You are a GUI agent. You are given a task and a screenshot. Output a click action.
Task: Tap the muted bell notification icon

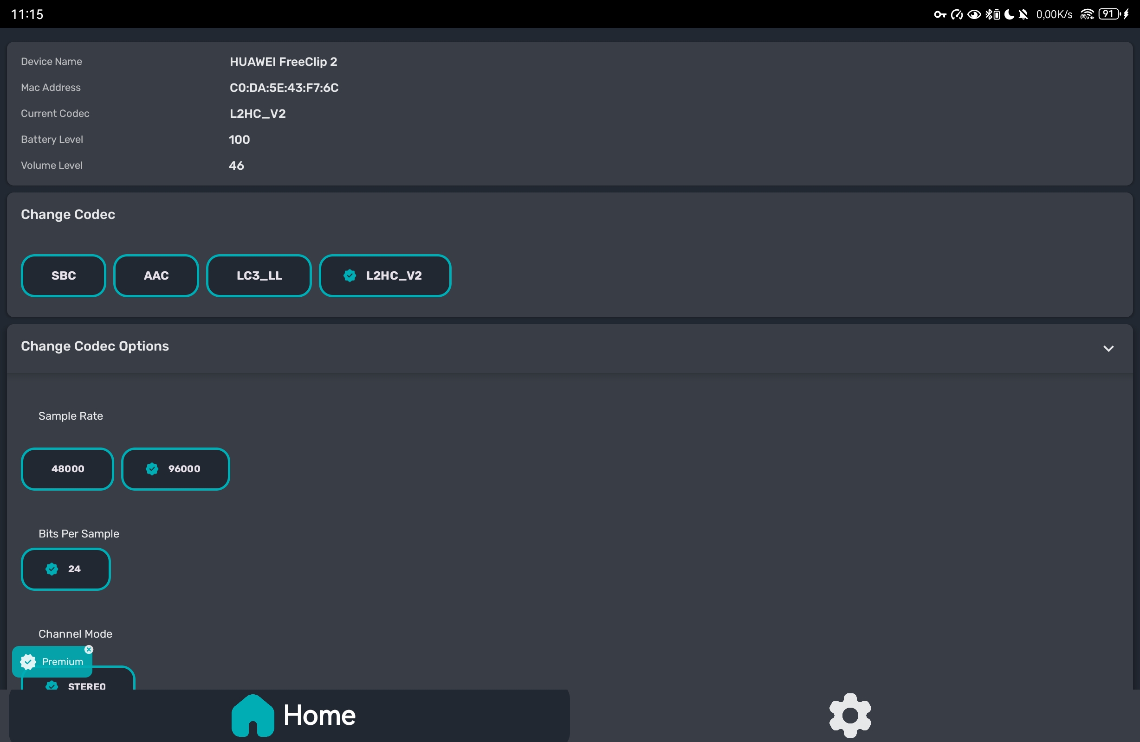[1023, 14]
